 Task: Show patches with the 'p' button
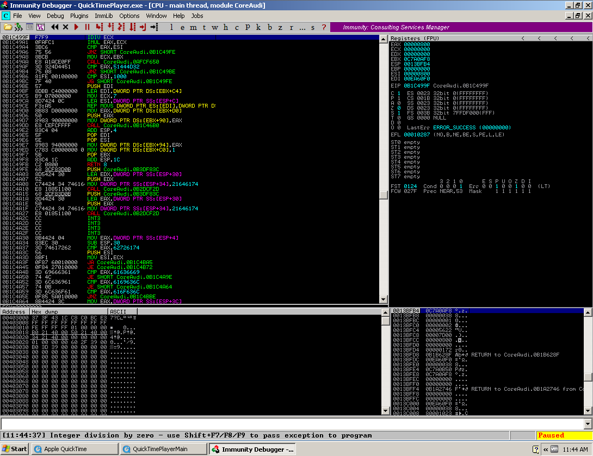[x=248, y=27]
